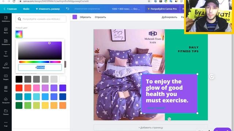Select the teal color swatch
The height and width of the screenshot is (131, 234).
[x=19, y=97]
